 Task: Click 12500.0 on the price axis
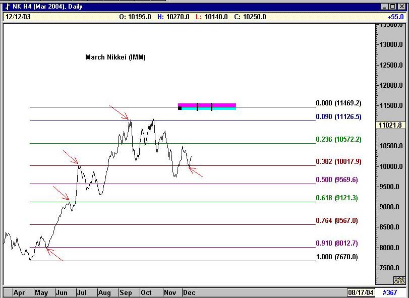tap(391, 65)
